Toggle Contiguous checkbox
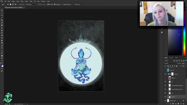 click(55, 4)
